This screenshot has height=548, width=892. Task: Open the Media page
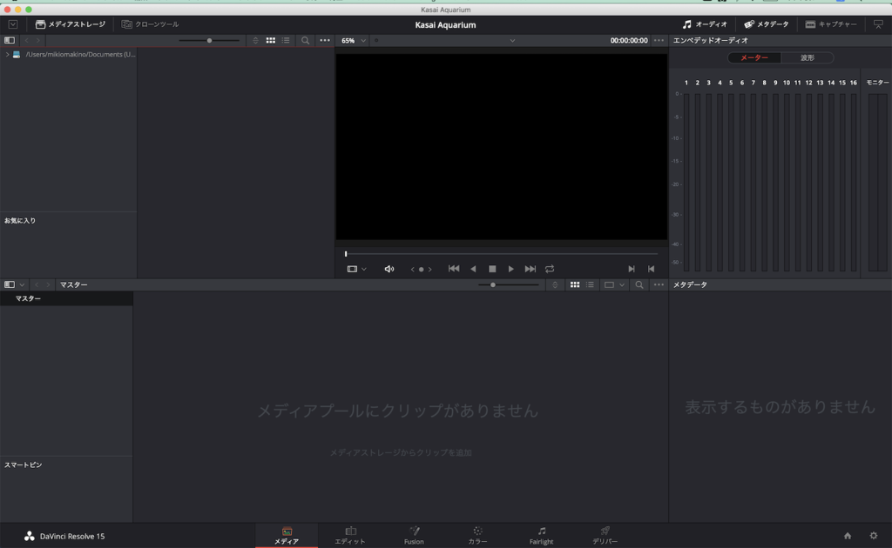[x=287, y=534]
